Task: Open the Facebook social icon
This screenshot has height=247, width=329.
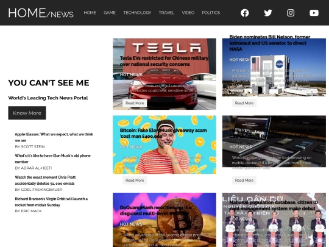Action: [245, 13]
